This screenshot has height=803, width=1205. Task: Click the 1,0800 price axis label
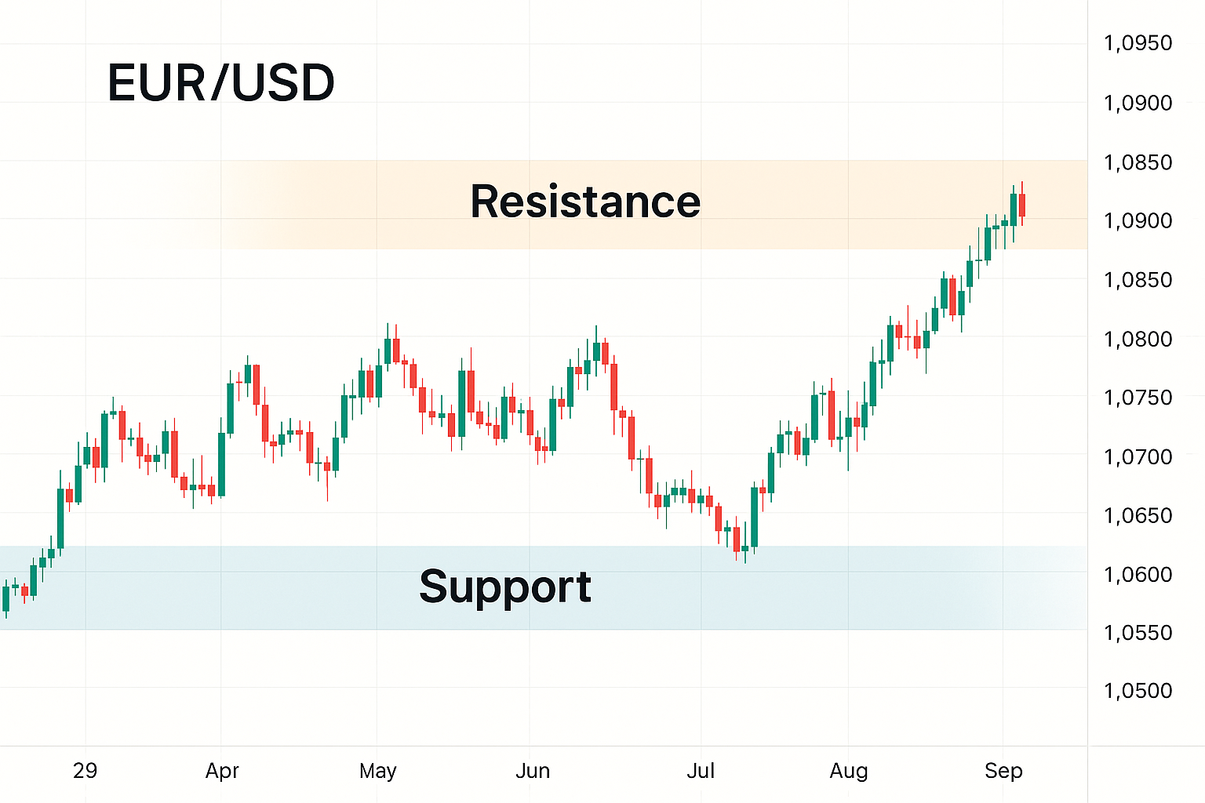point(1137,339)
